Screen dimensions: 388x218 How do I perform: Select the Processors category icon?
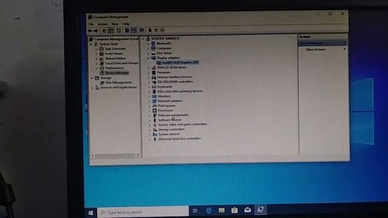[155, 111]
